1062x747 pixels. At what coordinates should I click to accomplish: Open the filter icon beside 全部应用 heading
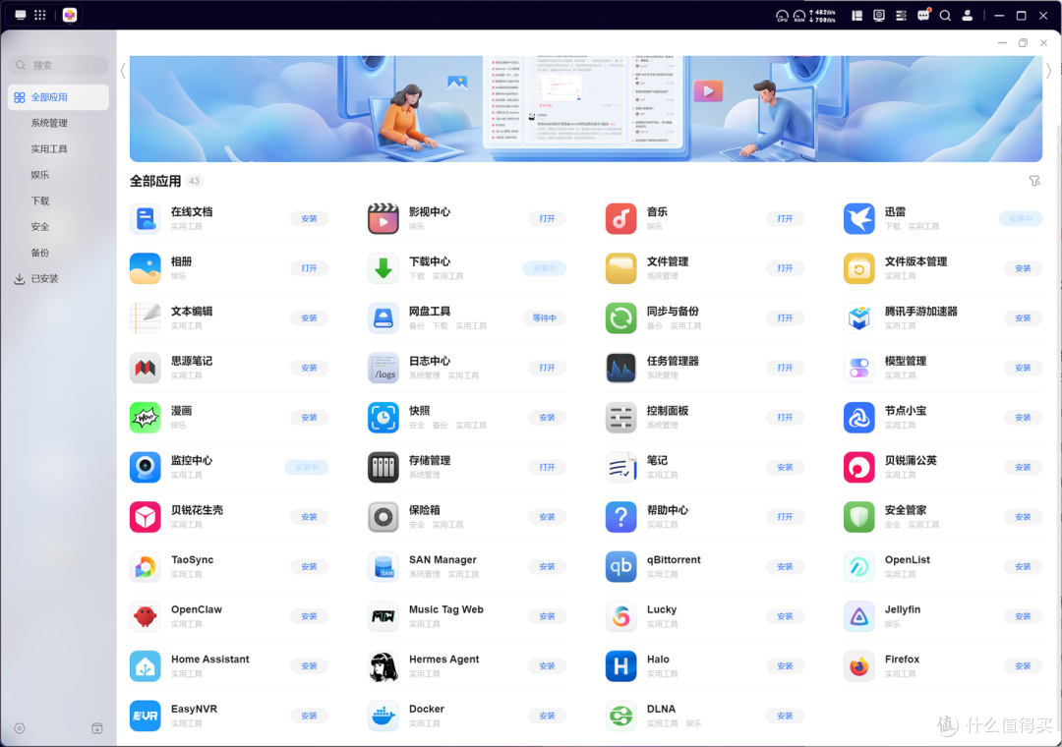(1034, 181)
